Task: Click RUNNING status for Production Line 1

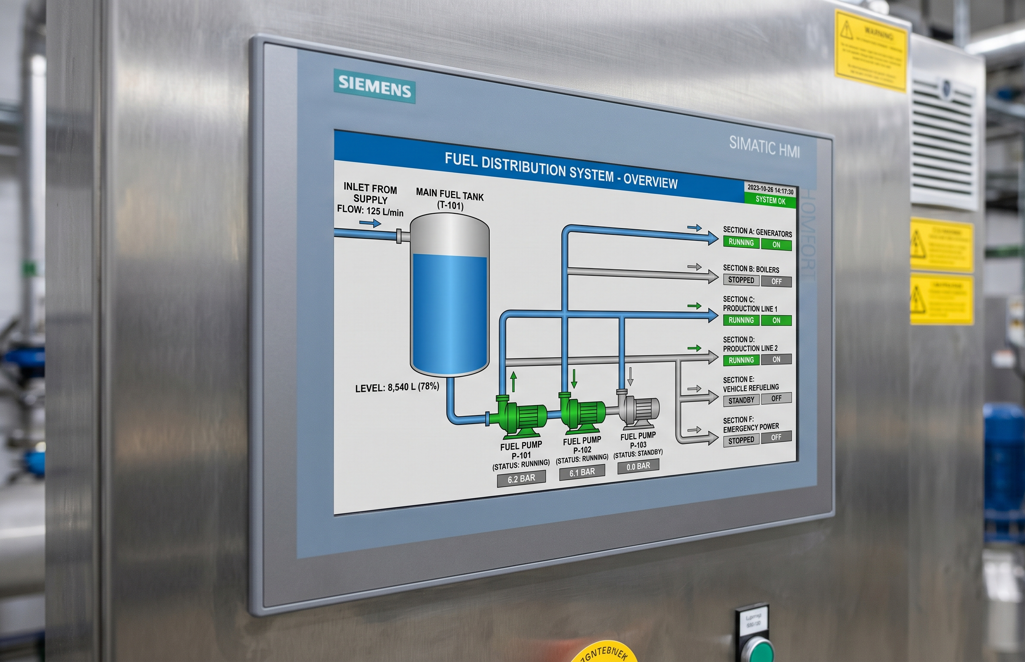Action: [741, 320]
